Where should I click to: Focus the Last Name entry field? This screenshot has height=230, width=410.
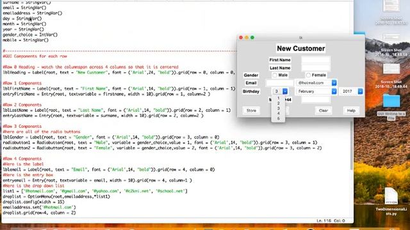(x=316, y=68)
